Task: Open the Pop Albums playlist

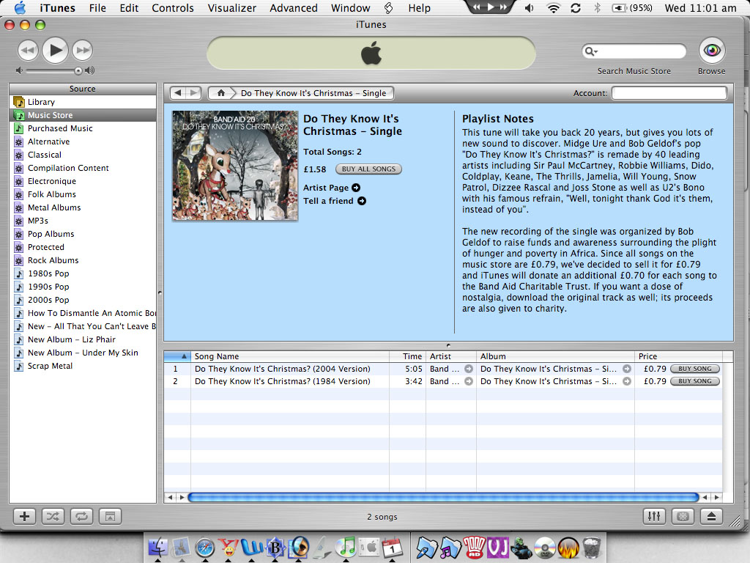Action: [x=83, y=234]
